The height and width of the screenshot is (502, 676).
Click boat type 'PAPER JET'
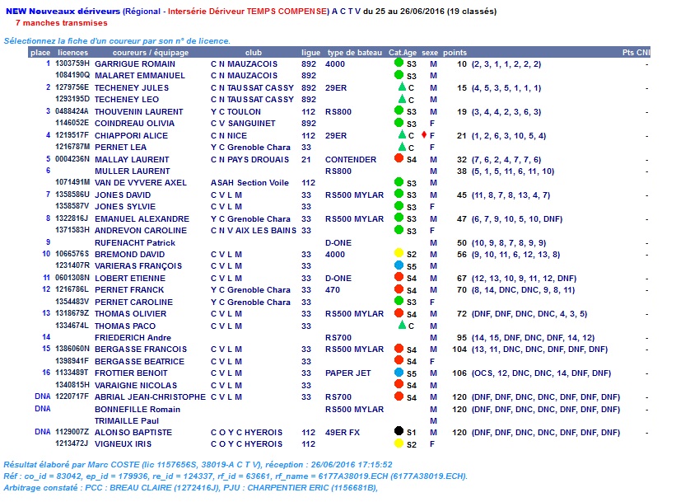[x=348, y=373]
